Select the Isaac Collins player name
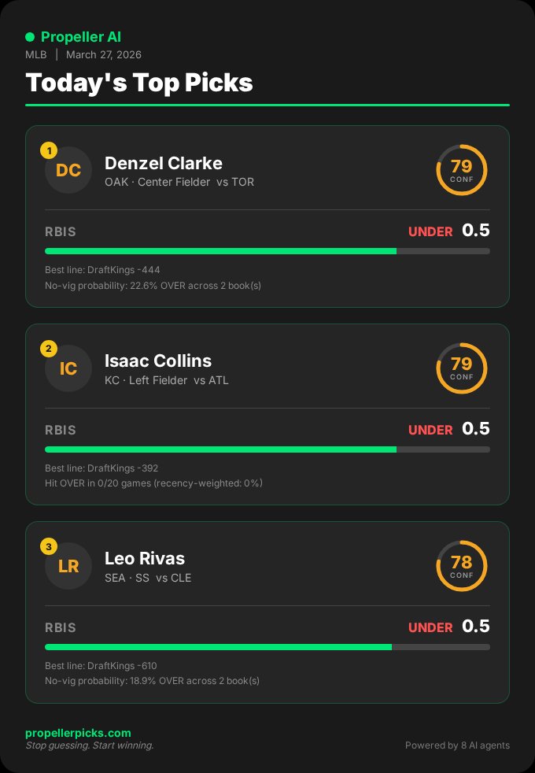 pyautogui.click(x=158, y=361)
